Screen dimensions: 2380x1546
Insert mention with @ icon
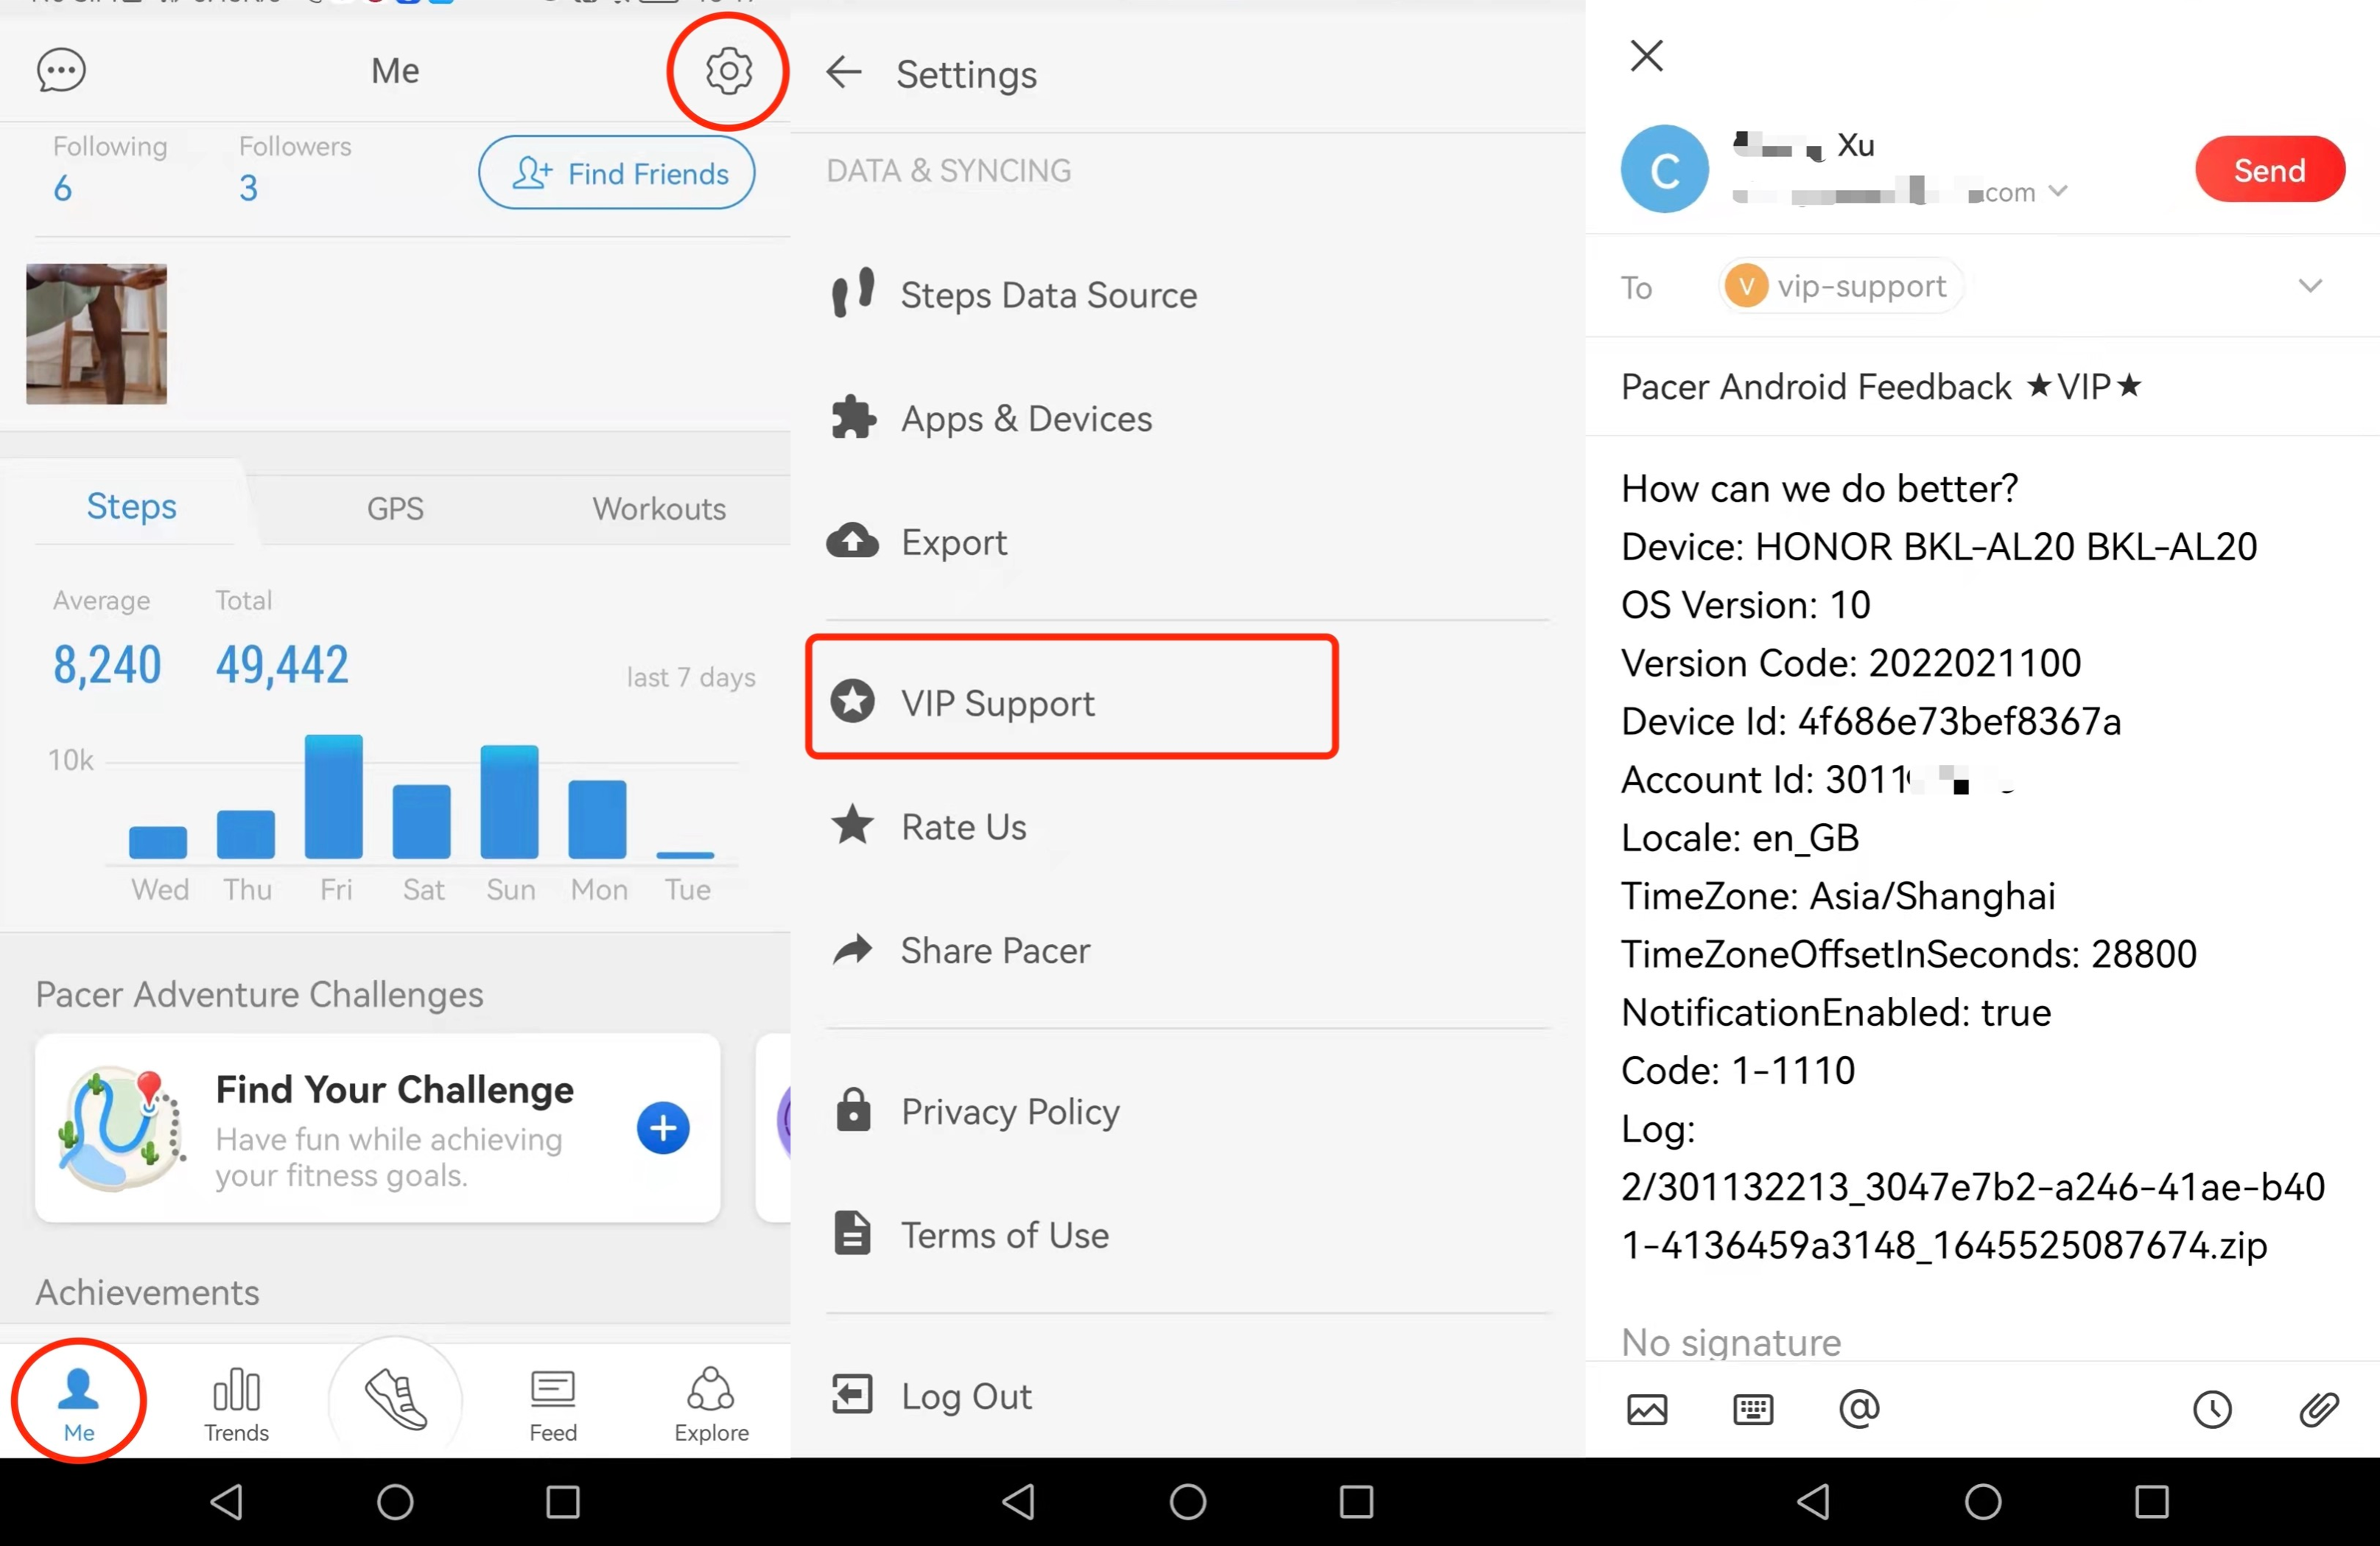(1859, 1408)
